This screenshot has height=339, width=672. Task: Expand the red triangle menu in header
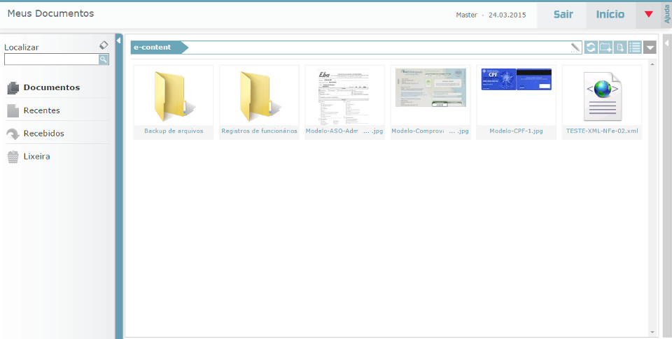(649, 15)
